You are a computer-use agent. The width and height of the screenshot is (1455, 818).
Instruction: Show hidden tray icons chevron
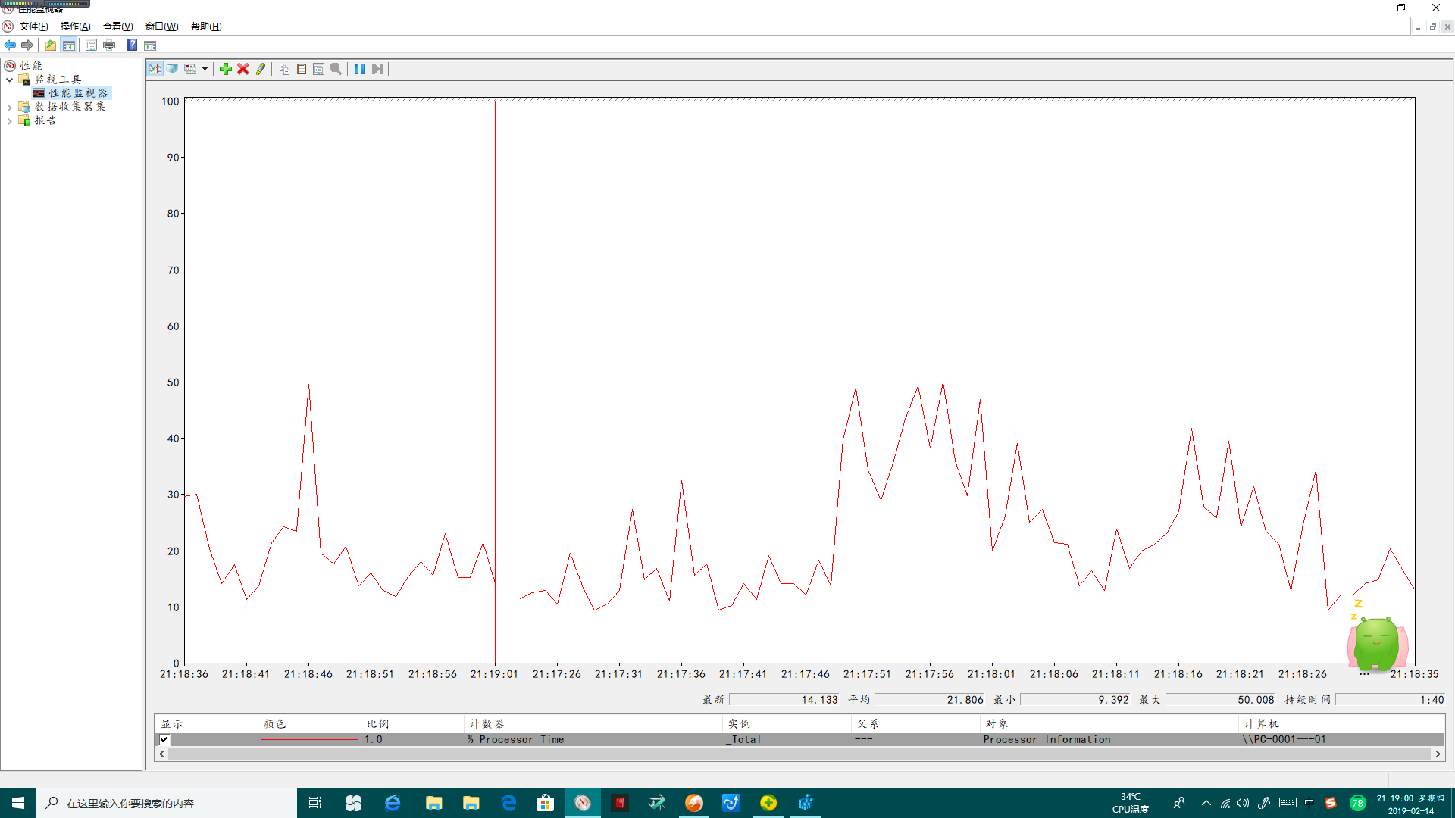tap(1206, 803)
